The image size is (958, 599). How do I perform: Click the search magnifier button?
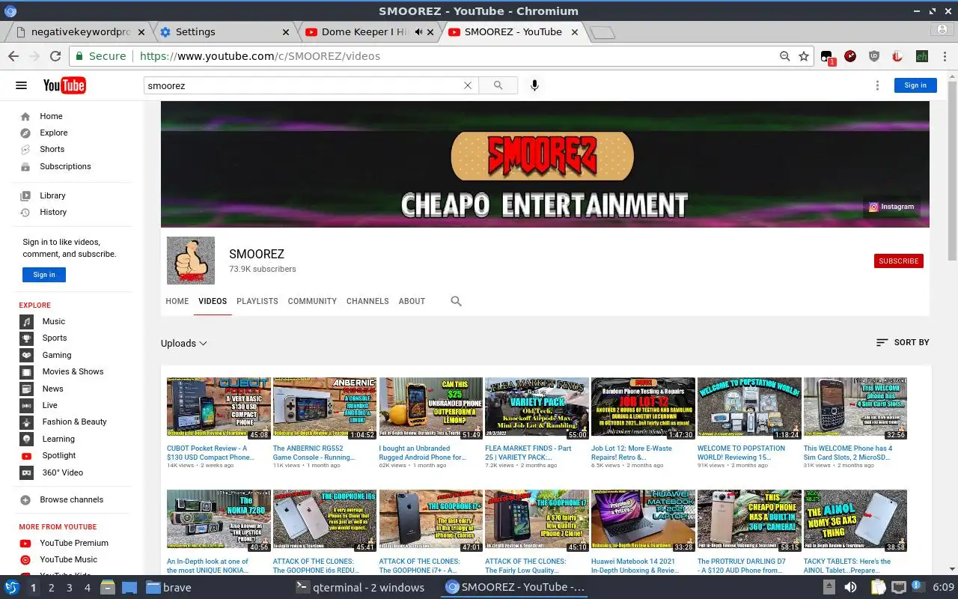[x=498, y=85]
